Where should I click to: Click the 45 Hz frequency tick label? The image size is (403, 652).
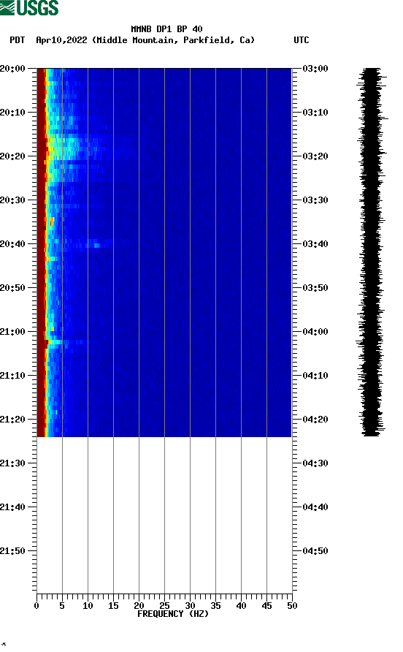click(266, 606)
